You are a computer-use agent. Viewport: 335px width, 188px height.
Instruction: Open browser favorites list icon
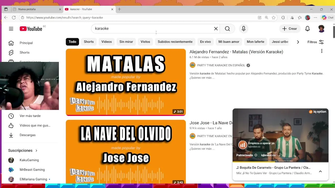point(300,17)
